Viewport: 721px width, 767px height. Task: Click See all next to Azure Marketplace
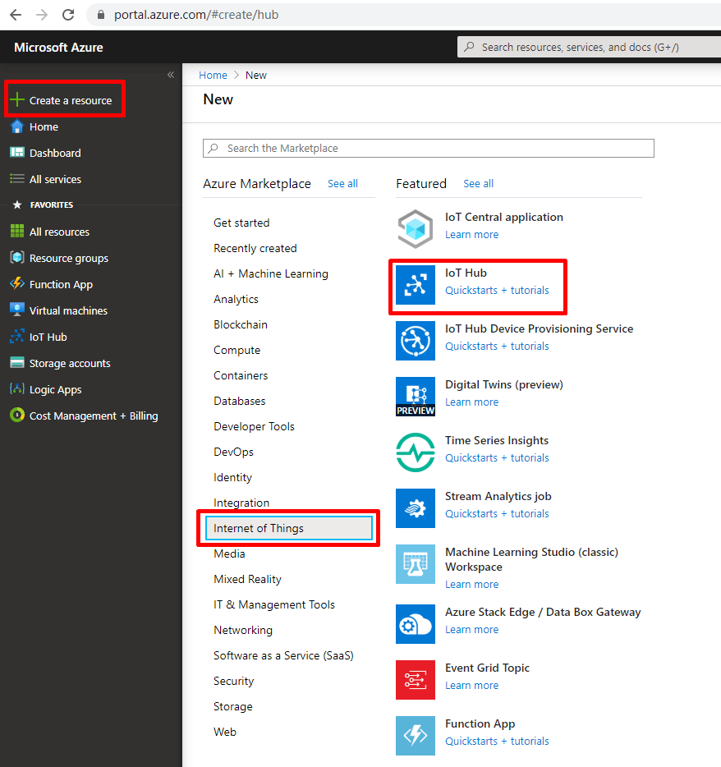[342, 183]
